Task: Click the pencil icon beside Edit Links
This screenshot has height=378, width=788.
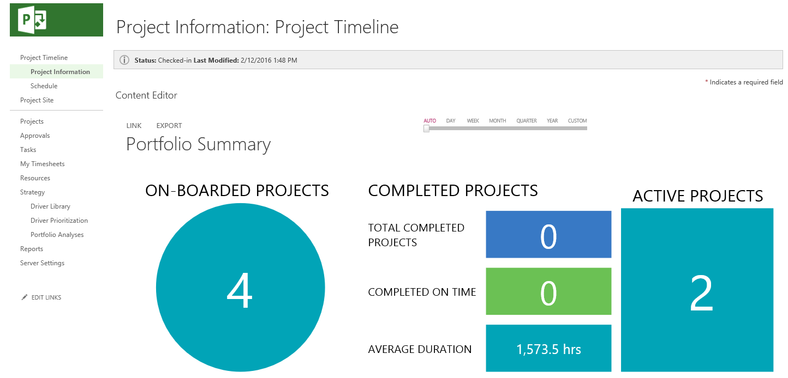Action: pyautogui.click(x=24, y=297)
